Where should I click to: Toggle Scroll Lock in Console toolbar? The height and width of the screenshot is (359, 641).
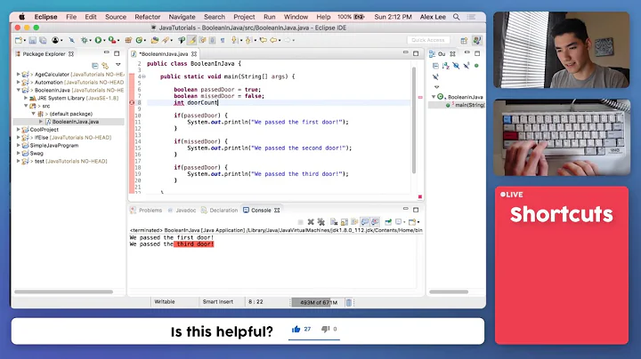click(x=345, y=222)
